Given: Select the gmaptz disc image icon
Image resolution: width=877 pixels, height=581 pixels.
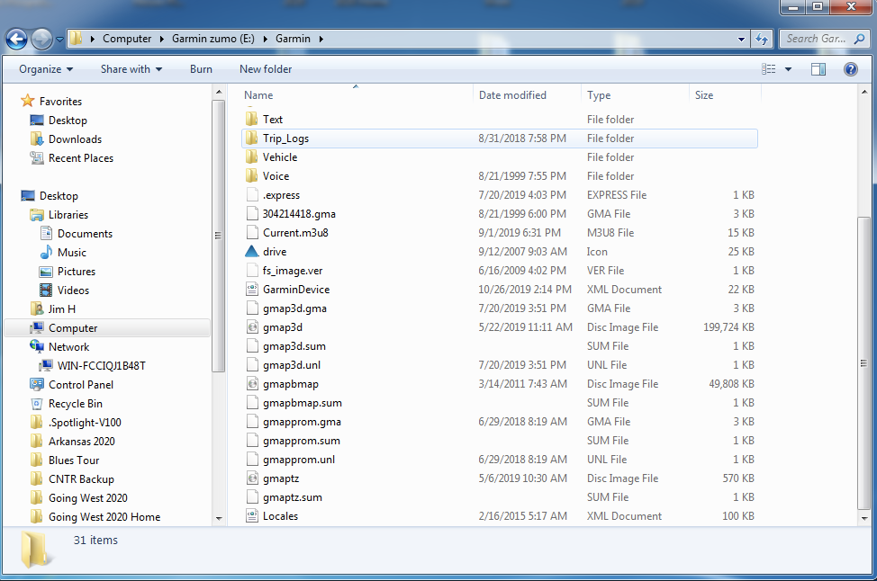Looking at the screenshot, I should pos(252,478).
